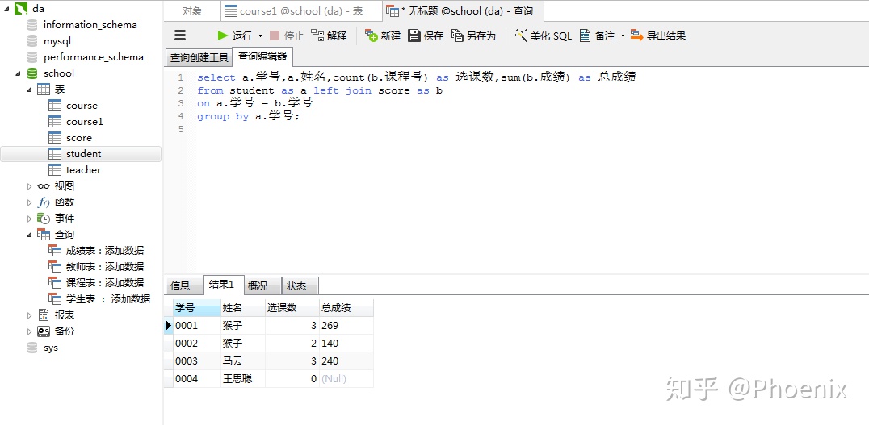Viewport: 869px width, 425px height.
Task: Click the 事件 events clock icon
Action: [44, 219]
